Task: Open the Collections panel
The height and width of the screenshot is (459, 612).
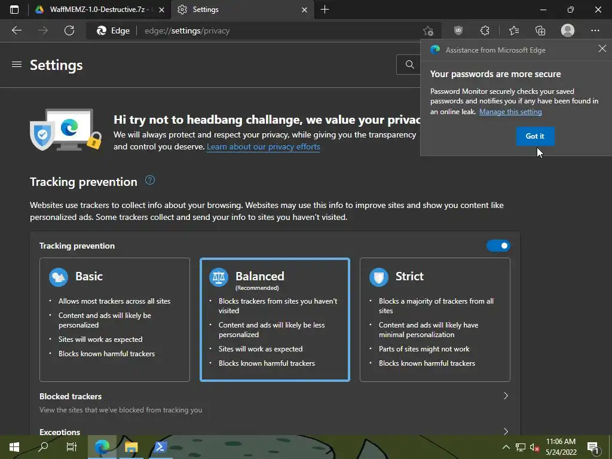Action: [x=540, y=30]
